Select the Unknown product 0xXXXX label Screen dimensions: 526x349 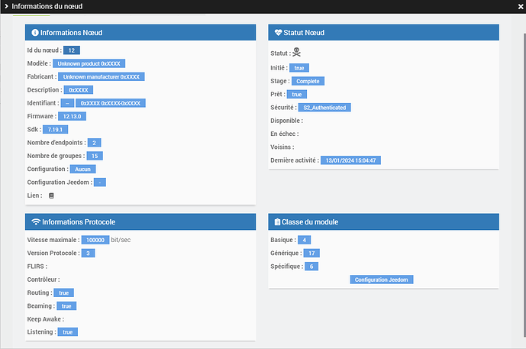89,63
